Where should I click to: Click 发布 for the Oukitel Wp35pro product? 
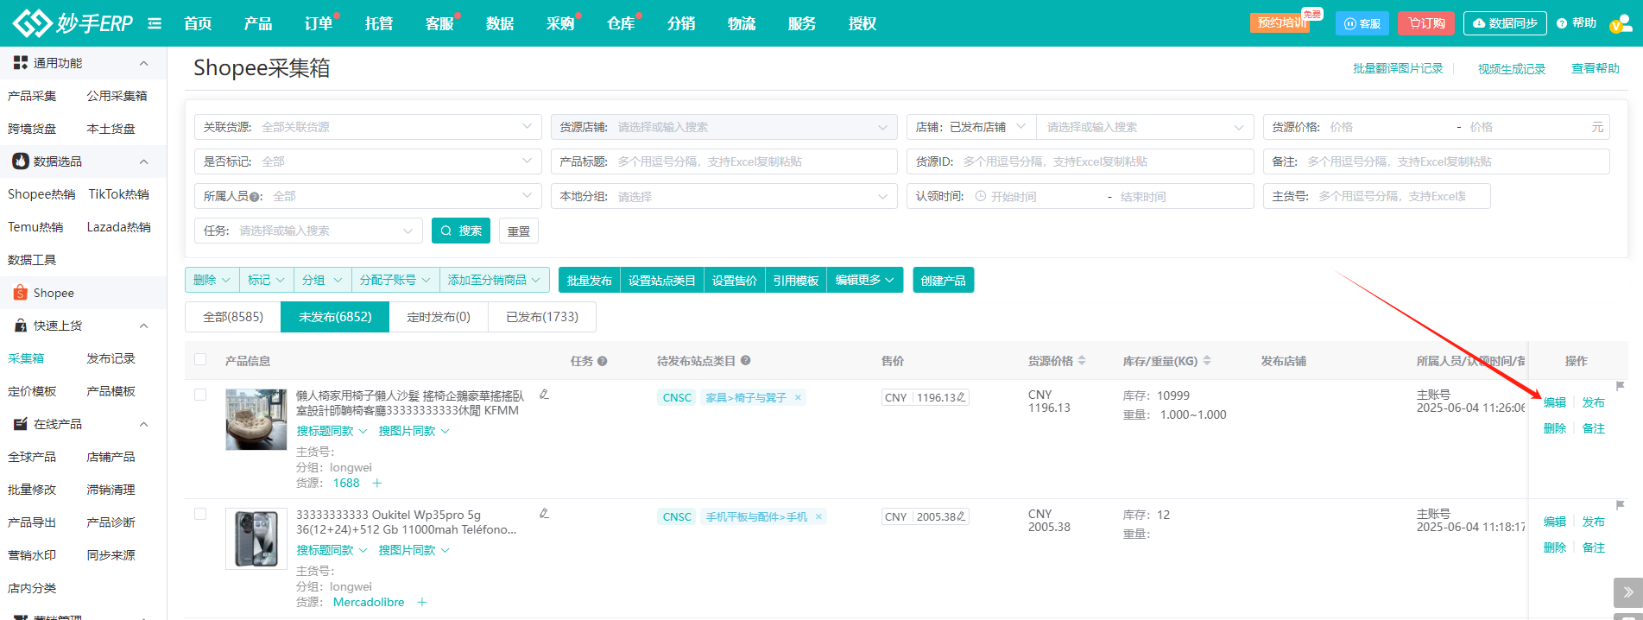(1594, 522)
